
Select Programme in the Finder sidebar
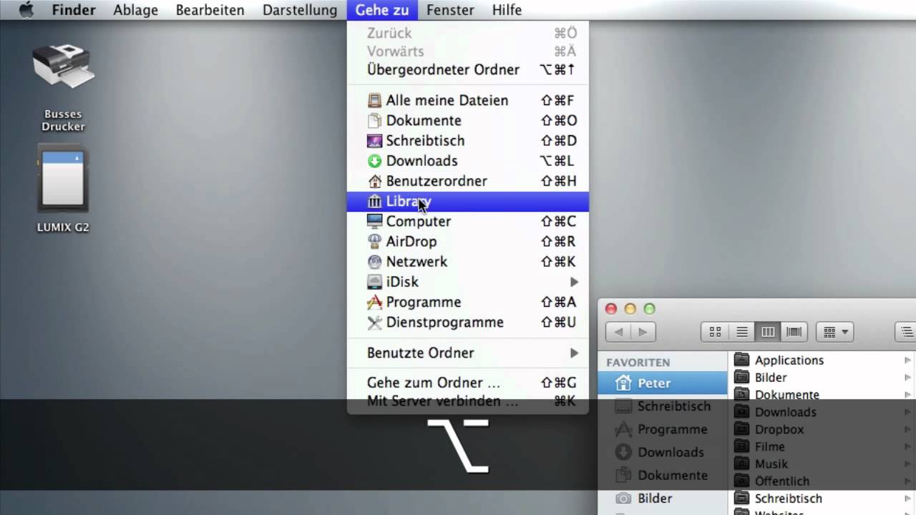(x=663, y=429)
